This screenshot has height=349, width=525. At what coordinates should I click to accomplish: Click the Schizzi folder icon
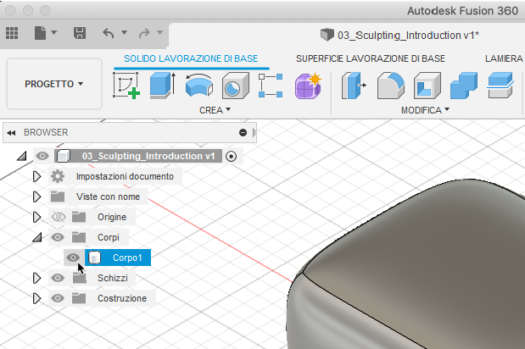tap(80, 278)
